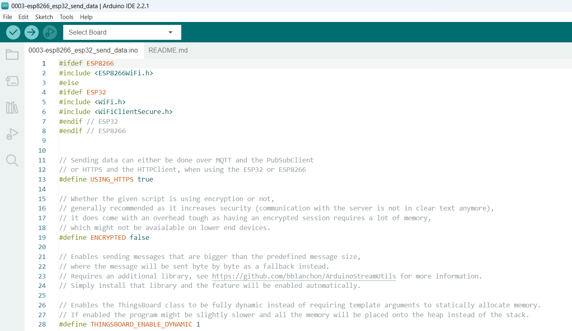The height and width of the screenshot is (331, 572).
Task: Click line number 19 in gutter
Action: coord(42,237)
